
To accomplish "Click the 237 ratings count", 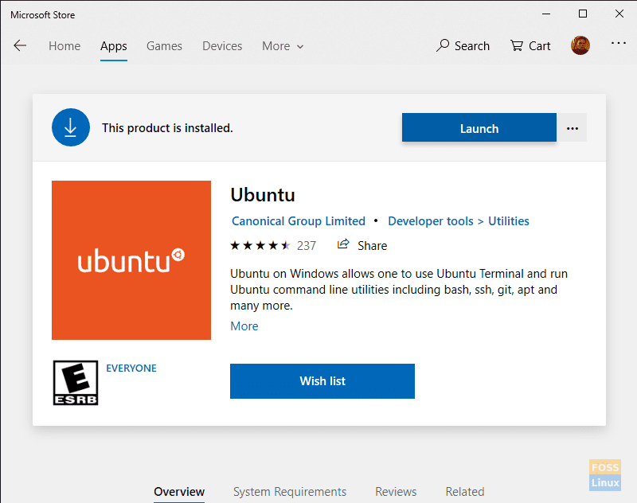I will click(x=307, y=246).
